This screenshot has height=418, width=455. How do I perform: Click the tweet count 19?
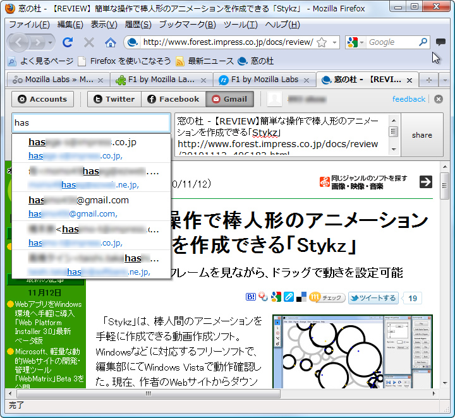point(412,298)
